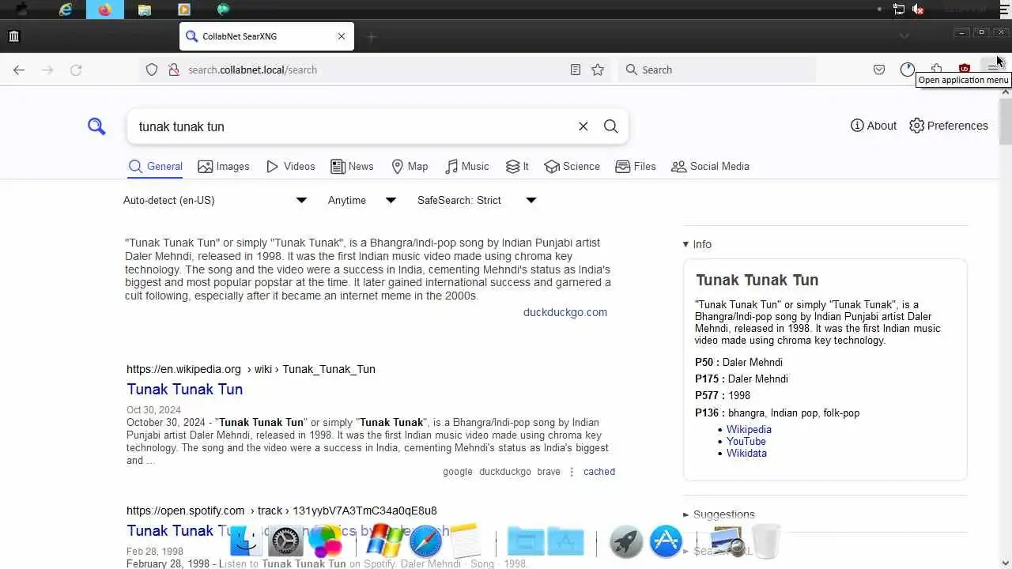The height and width of the screenshot is (569, 1012).
Task: Open the YouTube link in Info box
Action: coord(746,442)
